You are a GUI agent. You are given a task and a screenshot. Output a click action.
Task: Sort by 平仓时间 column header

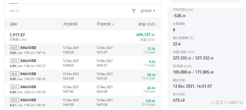coord(103,24)
